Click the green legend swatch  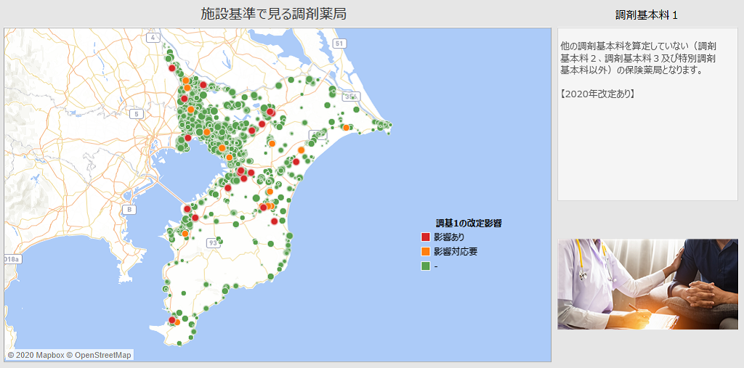pyautogui.click(x=426, y=266)
